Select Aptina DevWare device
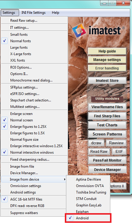The width and height of the screenshot is (132, 224). click(x=88, y=179)
